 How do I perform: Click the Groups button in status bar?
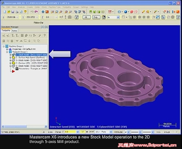pyautogui.click(x=167, y=132)
